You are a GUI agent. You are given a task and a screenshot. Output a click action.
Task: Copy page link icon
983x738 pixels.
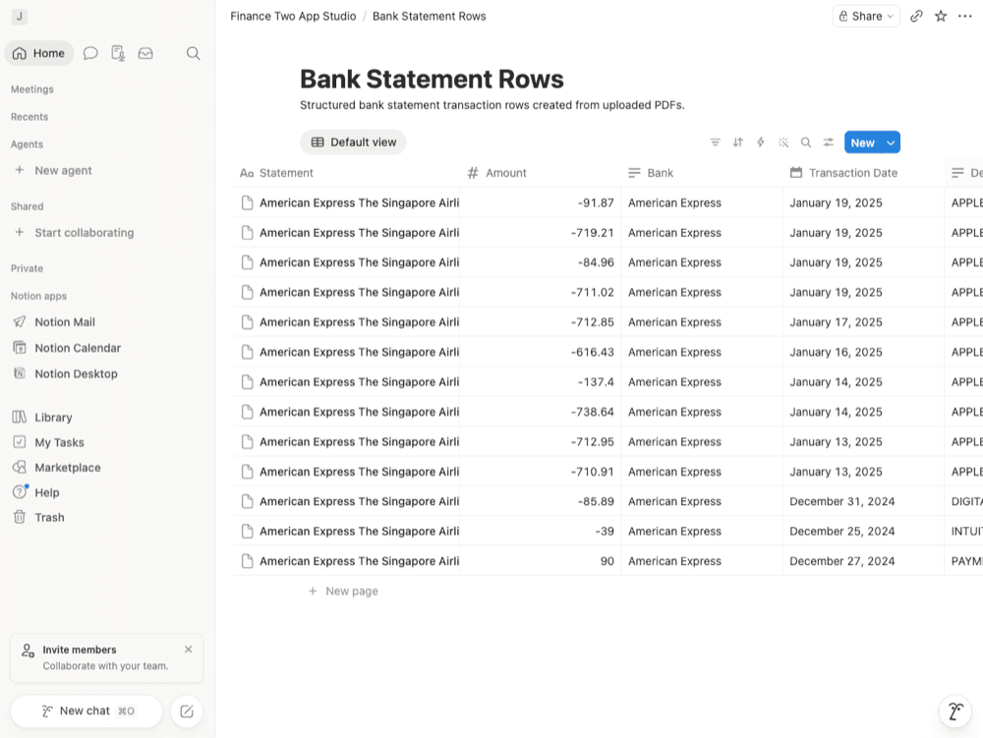click(x=916, y=17)
